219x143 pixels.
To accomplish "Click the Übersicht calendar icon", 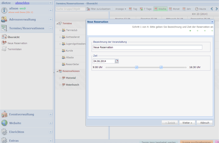I will point(4,37).
